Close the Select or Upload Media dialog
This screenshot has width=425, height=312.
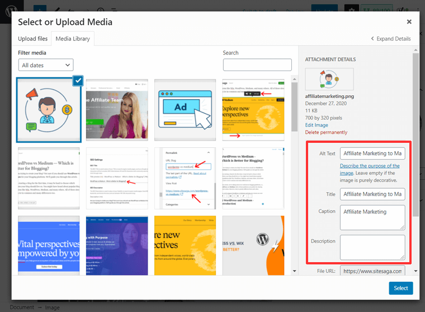[409, 22]
